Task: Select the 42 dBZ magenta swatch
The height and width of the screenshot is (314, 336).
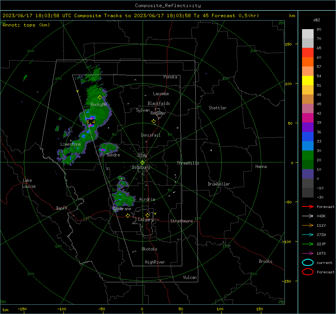Action: [x=308, y=118]
